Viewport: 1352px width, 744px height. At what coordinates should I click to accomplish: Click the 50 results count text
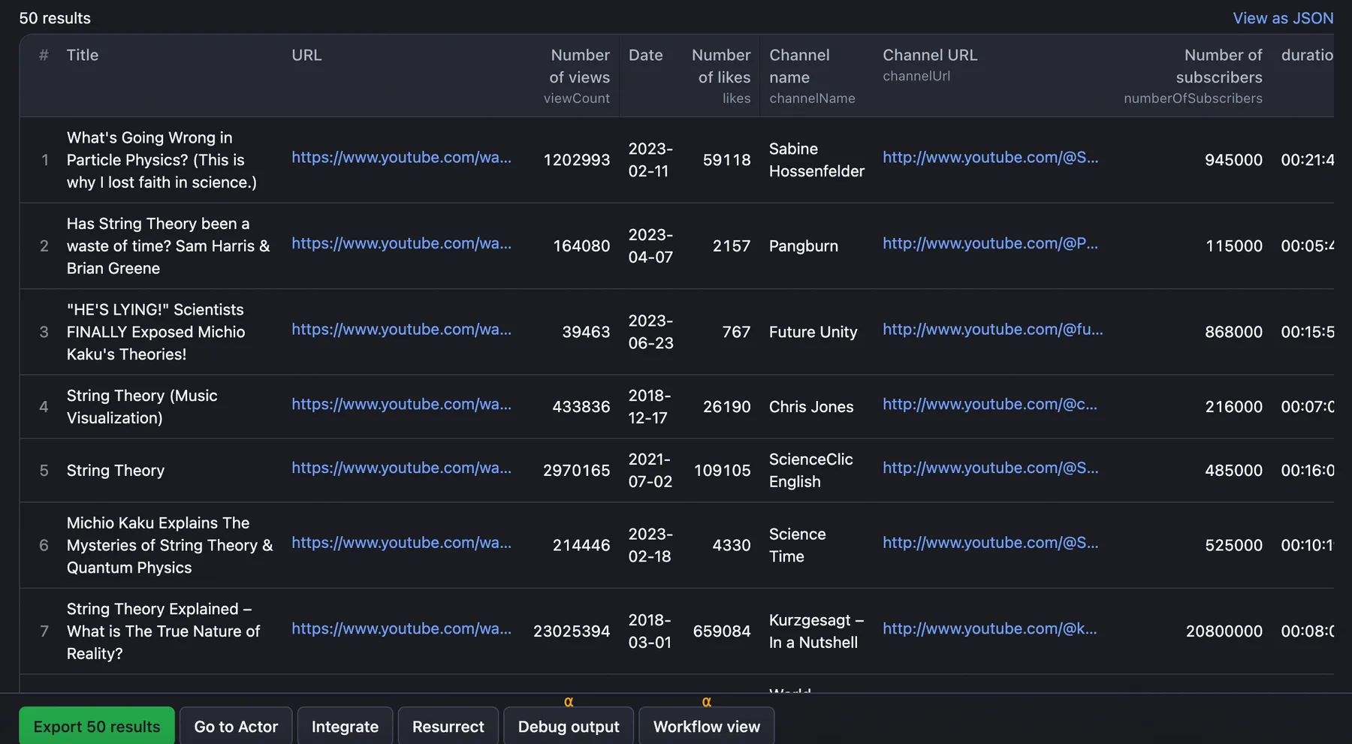(55, 18)
